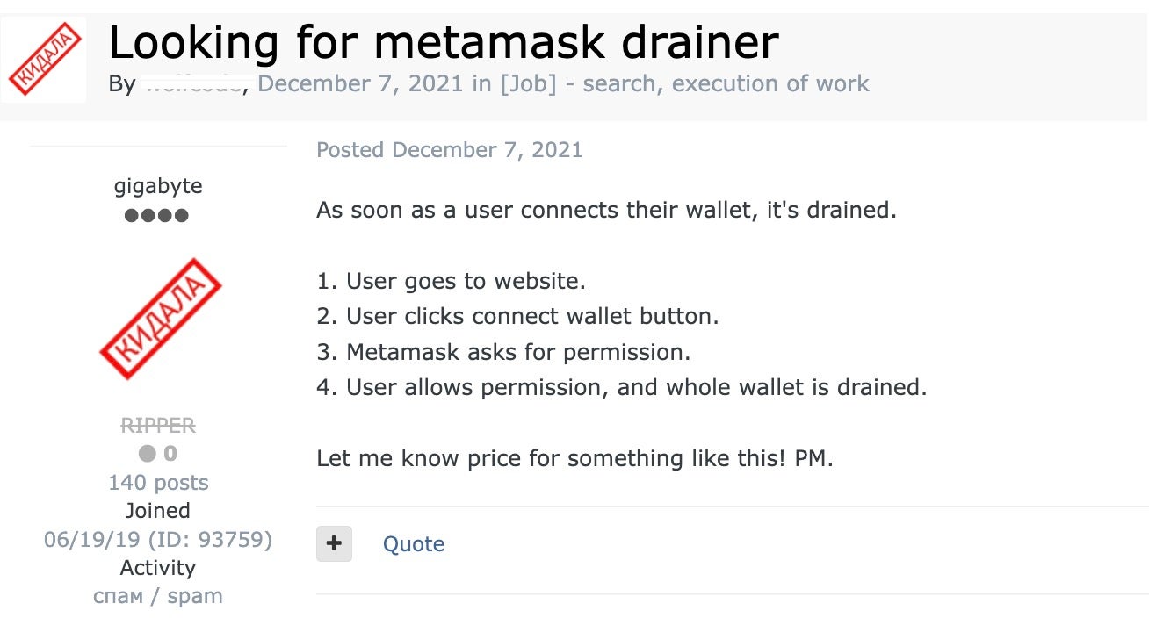Click the "Looking for metamask drainer" topic title
This screenshot has width=1149, height=625.
[443, 41]
